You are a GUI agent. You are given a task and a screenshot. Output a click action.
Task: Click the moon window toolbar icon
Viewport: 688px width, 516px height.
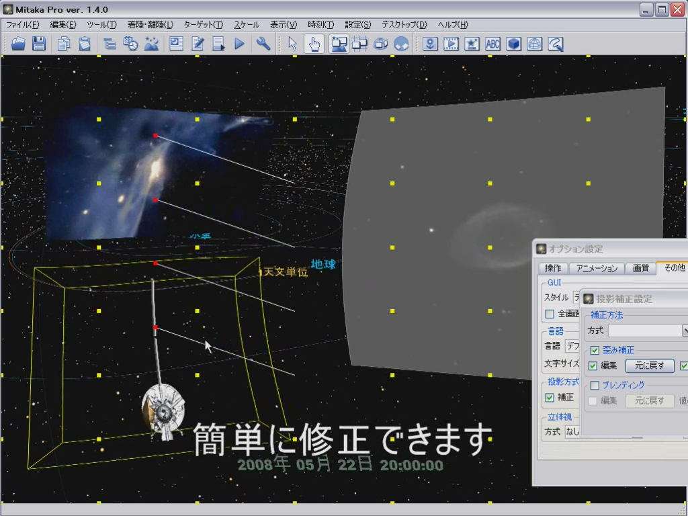point(177,44)
